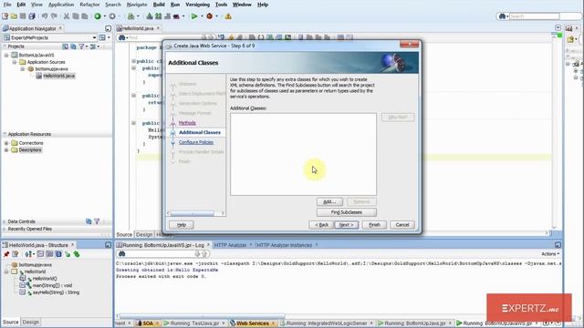Click the binoculars find icon in editor toolbar
The width and height of the screenshot is (584, 328).
(x=121, y=37)
